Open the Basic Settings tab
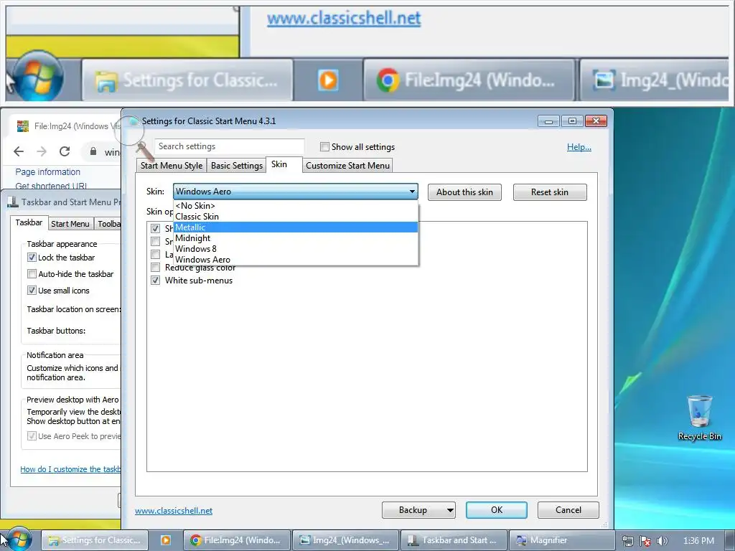The width and height of the screenshot is (735, 551). coord(237,166)
